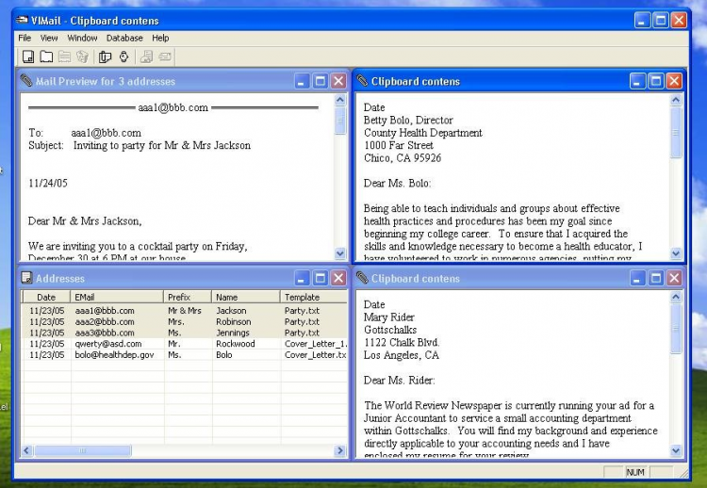Viewport: 707px width, 488px height.
Task: Click paperclip icon of the top Clipboard window
Action: tap(362, 81)
